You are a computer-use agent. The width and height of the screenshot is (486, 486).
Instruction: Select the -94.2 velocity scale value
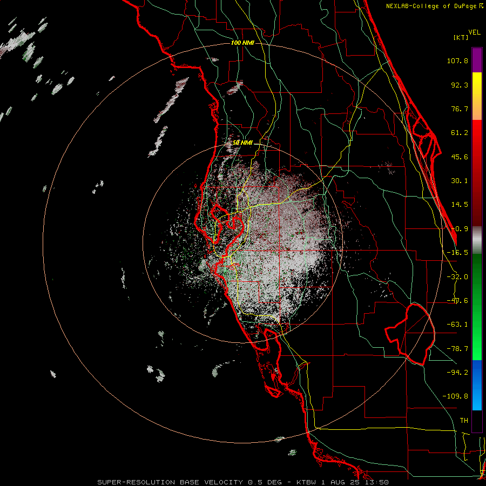[457, 372]
